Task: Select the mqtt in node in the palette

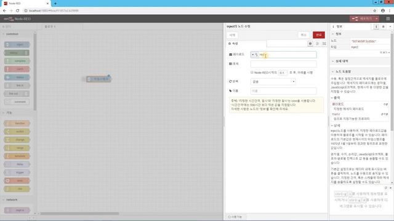Action: 17,210
